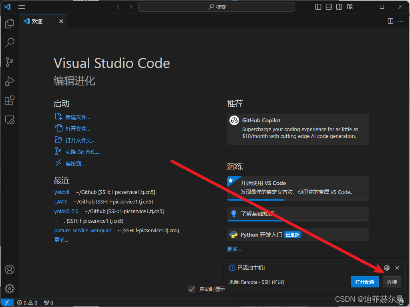
Task: Go back with the left arrow
Action: tap(119, 7)
